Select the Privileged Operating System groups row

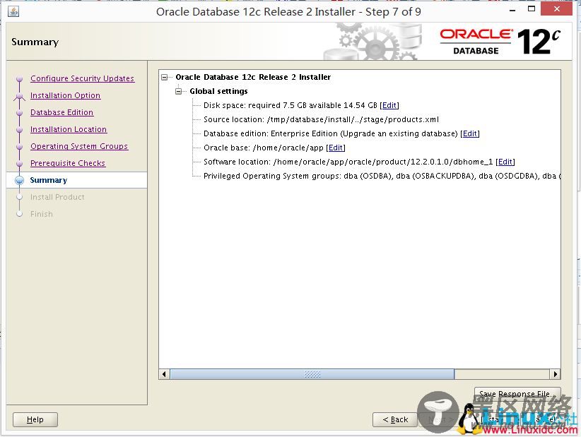pos(382,176)
